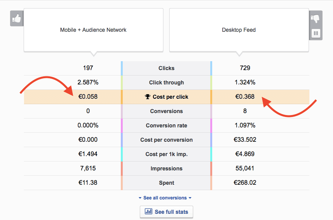Click the trophy icon in Cost per click row
Viewport: 333px width, 220px height.
point(148,97)
